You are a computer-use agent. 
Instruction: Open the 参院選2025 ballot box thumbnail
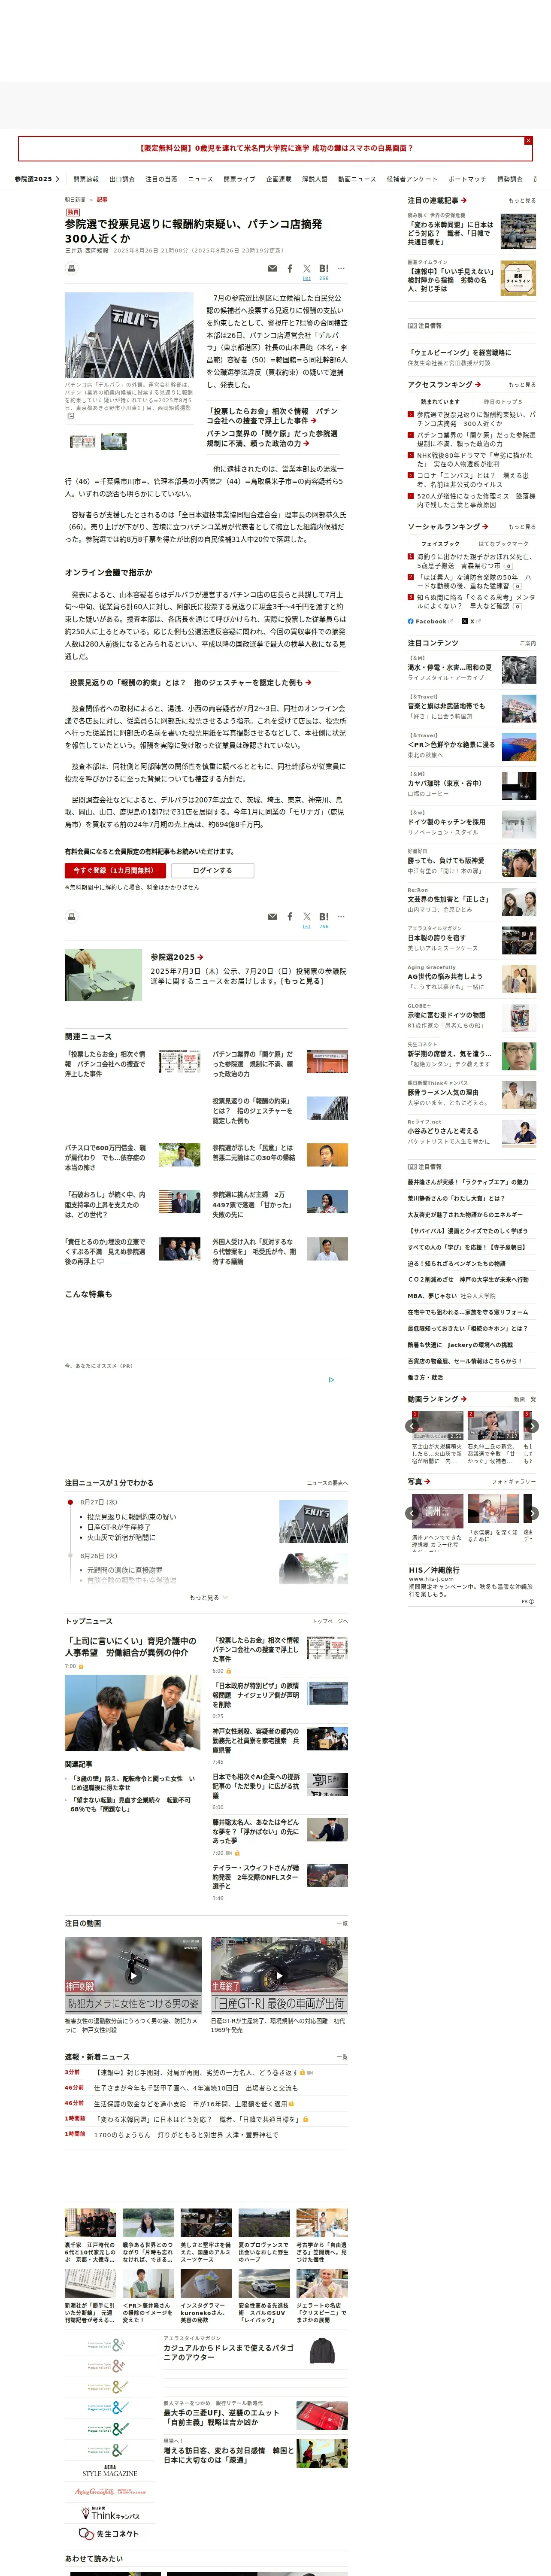(x=103, y=975)
